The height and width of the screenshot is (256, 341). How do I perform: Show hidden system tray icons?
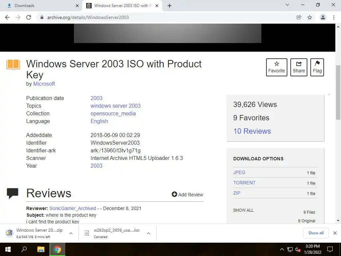pyautogui.click(x=282, y=249)
